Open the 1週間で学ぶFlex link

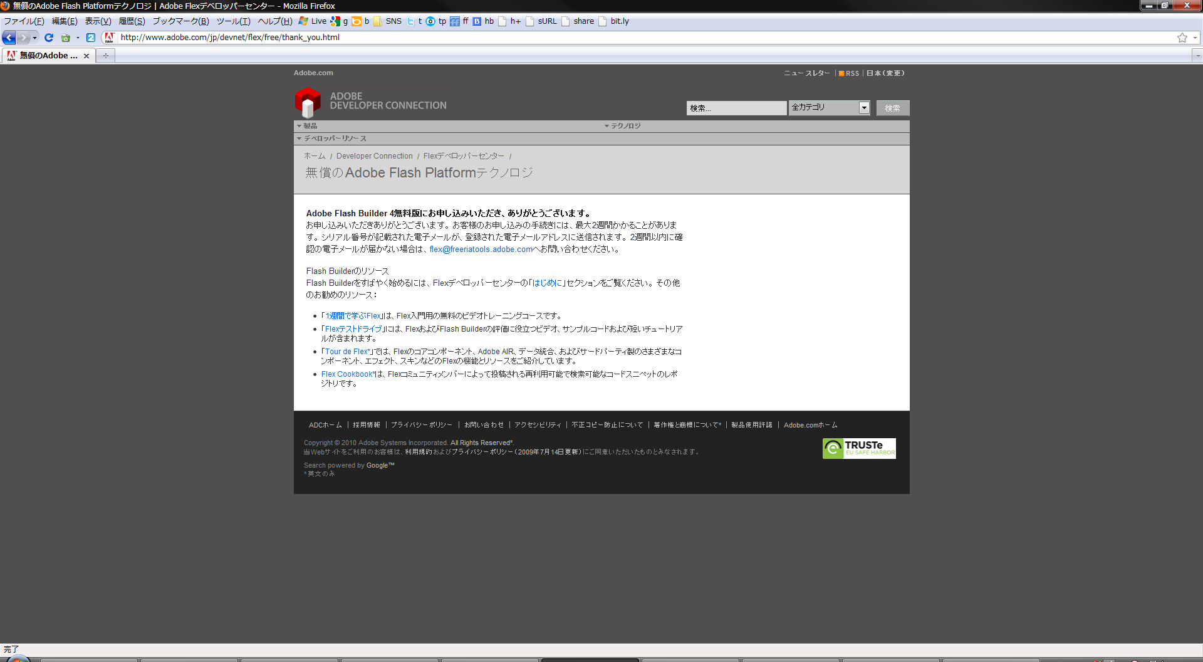(353, 316)
